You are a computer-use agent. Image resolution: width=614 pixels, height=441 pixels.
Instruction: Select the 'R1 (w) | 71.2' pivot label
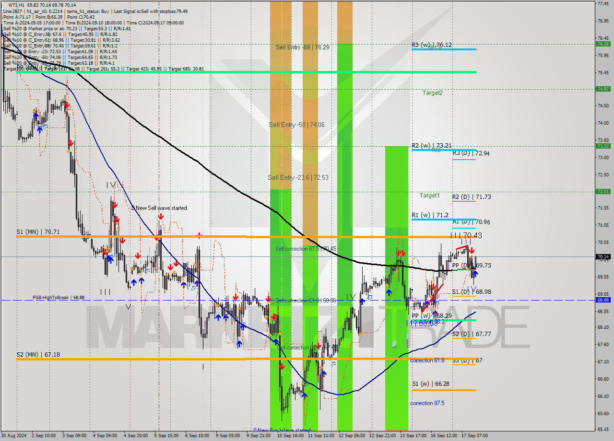pos(430,215)
